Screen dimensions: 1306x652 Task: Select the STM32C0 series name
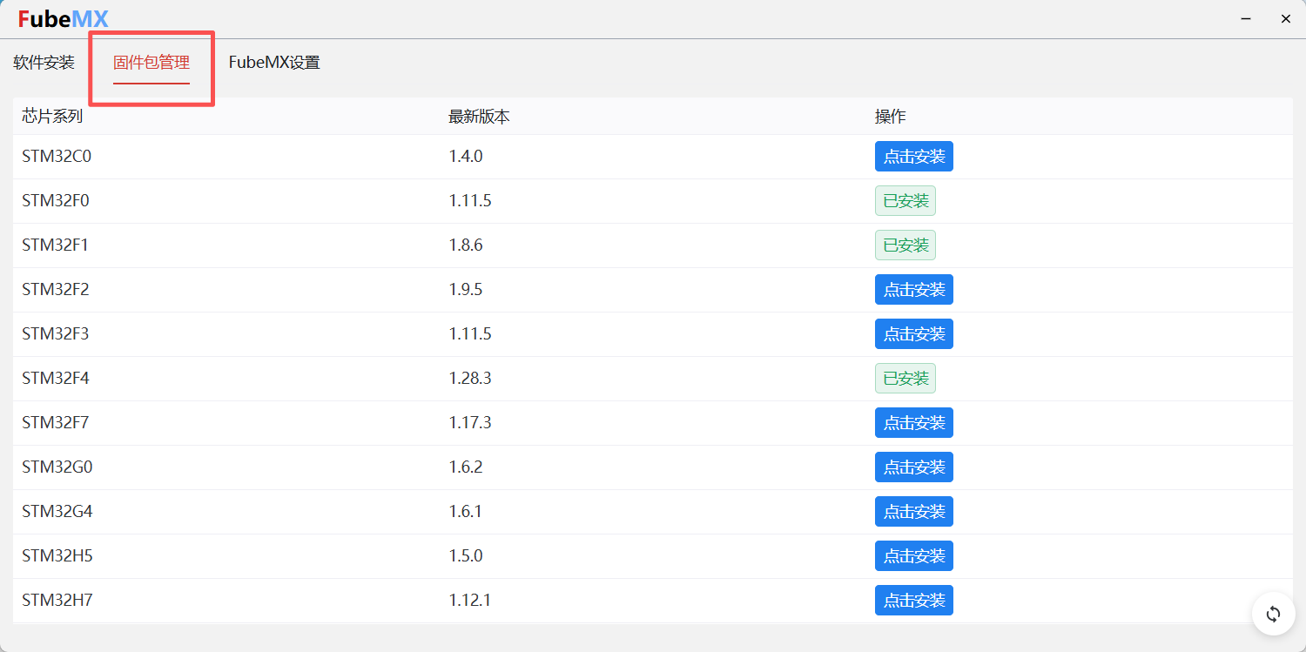pyautogui.click(x=57, y=157)
